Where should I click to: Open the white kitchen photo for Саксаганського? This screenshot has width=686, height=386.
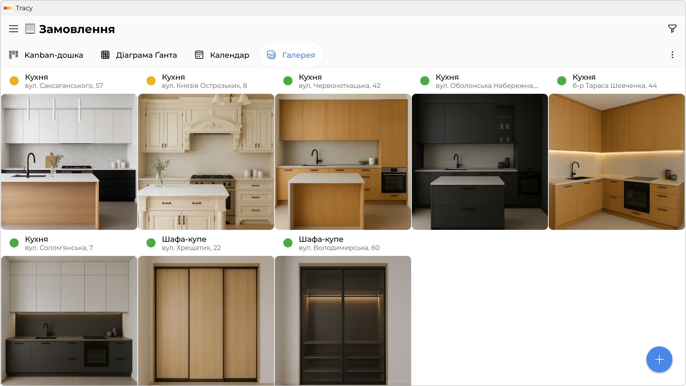(69, 162)
